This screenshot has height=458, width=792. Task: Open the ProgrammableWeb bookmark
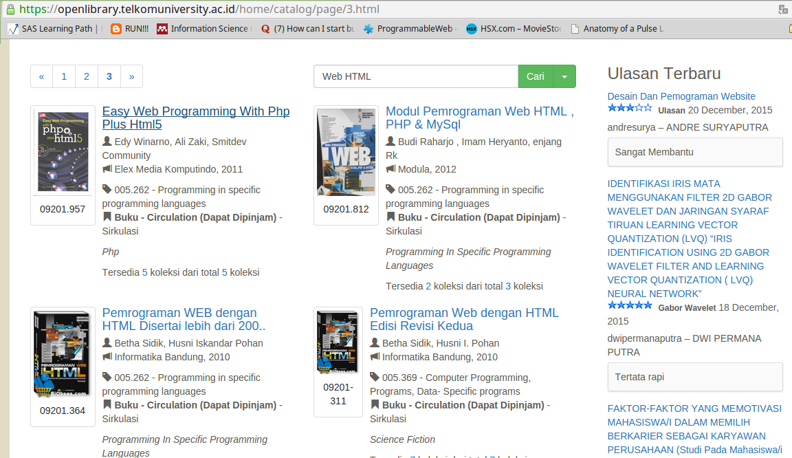410,29
